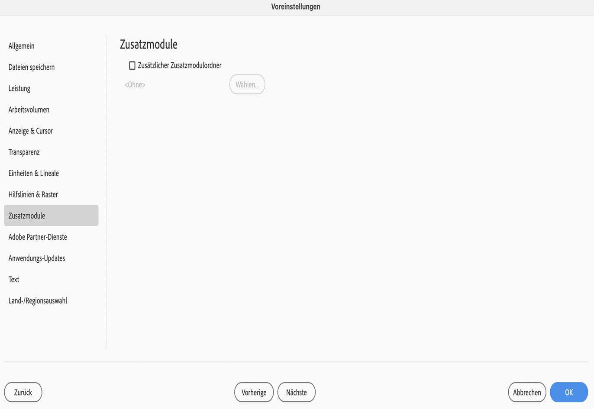Open the Allgemein preferences section
Image resolution: width=594 pixels, height=409 pixels.
pyautogui.click(x=51, y=46)
